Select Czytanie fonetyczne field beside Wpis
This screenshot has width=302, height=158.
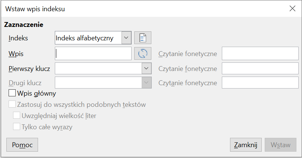pyautogui.click(x=260, y=53)
